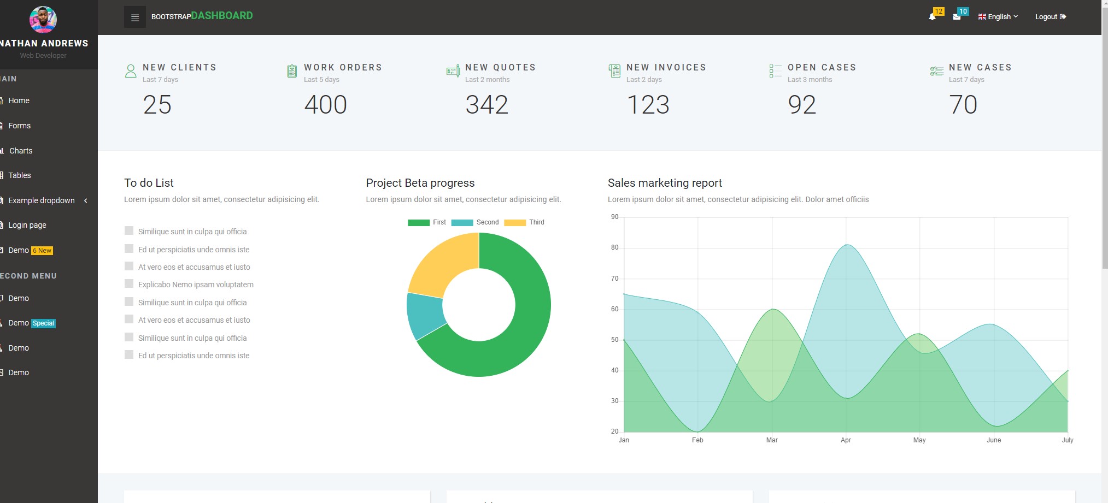
Task: Click the New Invoices value 123
Action: coord(648,105)
